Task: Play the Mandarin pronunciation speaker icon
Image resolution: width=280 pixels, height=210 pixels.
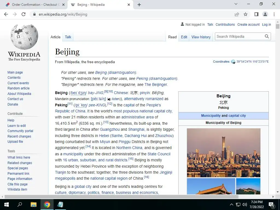Action: click(109, 99)
